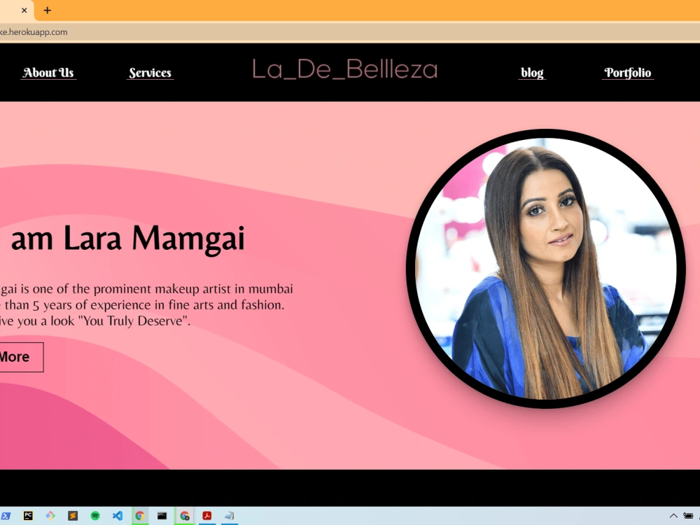The height and width of the screenshot is (525, 700).
Task: Switch to the Google Chrome taskbar window
Action: (x=140, y=516)
